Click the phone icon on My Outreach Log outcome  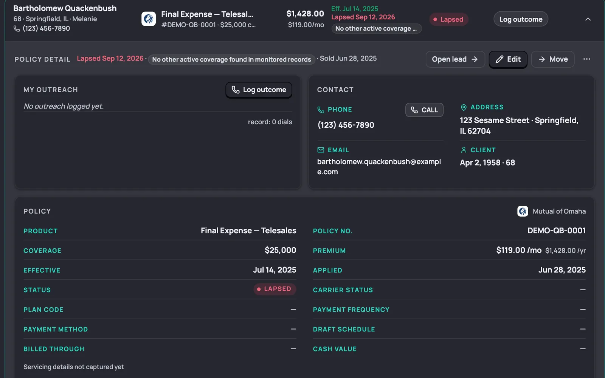click(x=236, y=90)
